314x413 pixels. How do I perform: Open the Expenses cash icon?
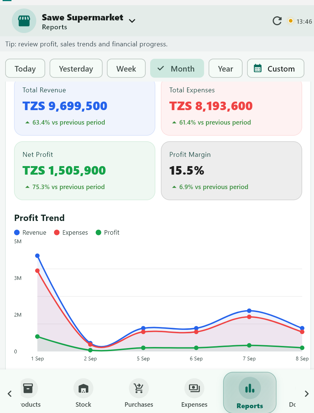[194, 388]
